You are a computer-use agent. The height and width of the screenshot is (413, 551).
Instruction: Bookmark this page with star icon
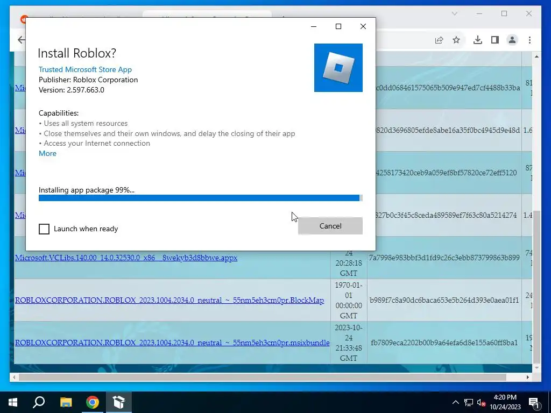[x=456, y=40]
